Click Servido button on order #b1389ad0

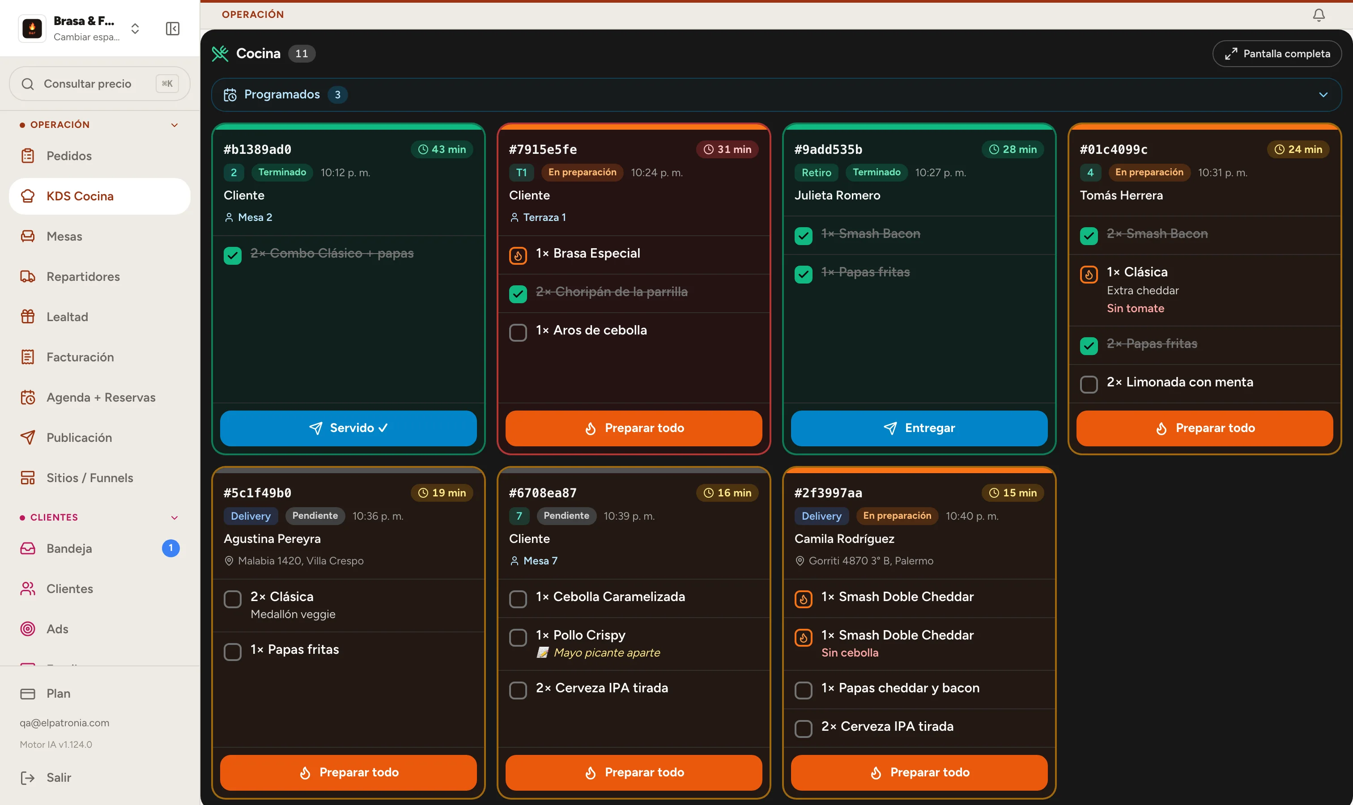348,428
